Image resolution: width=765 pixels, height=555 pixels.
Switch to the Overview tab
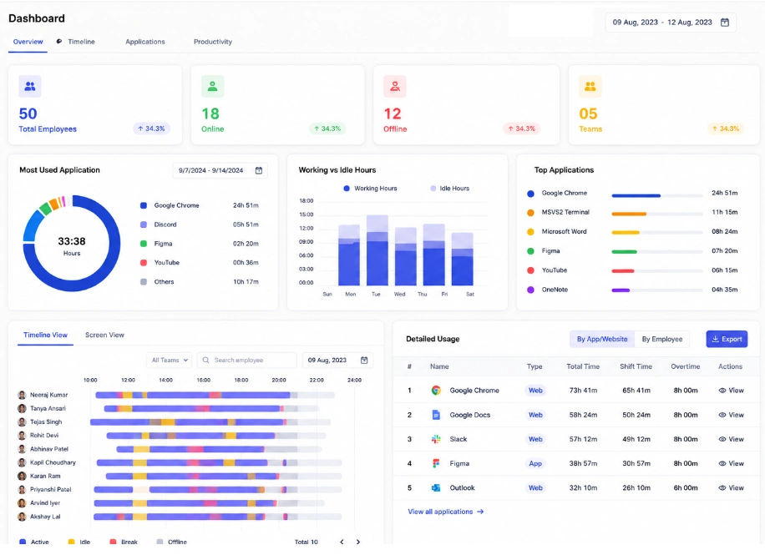[x=28, y=42]
